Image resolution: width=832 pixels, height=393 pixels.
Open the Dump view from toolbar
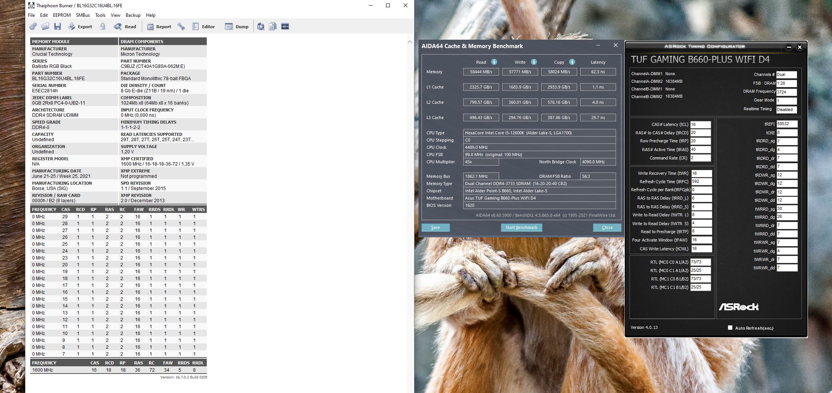click(237, 26)
